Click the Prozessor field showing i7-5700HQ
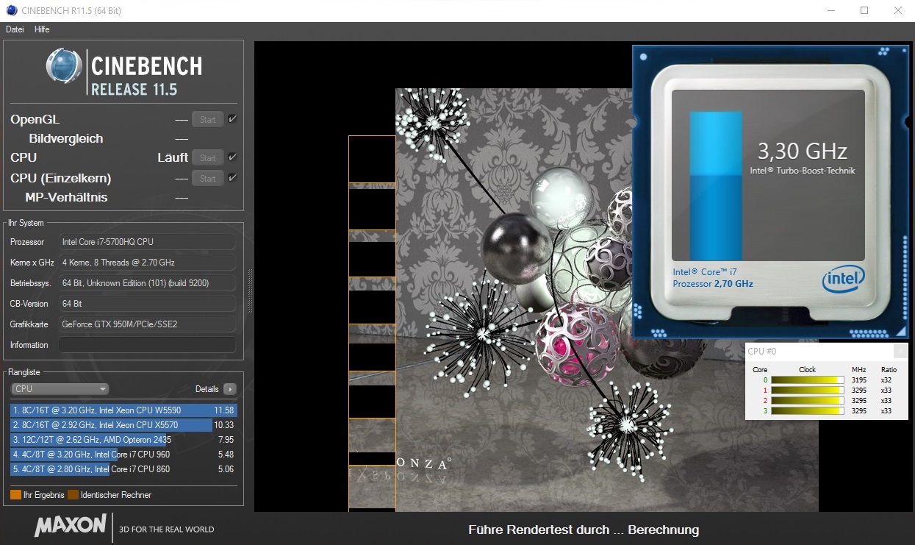This screenshot has width=915, height=545. coord(147,242)
